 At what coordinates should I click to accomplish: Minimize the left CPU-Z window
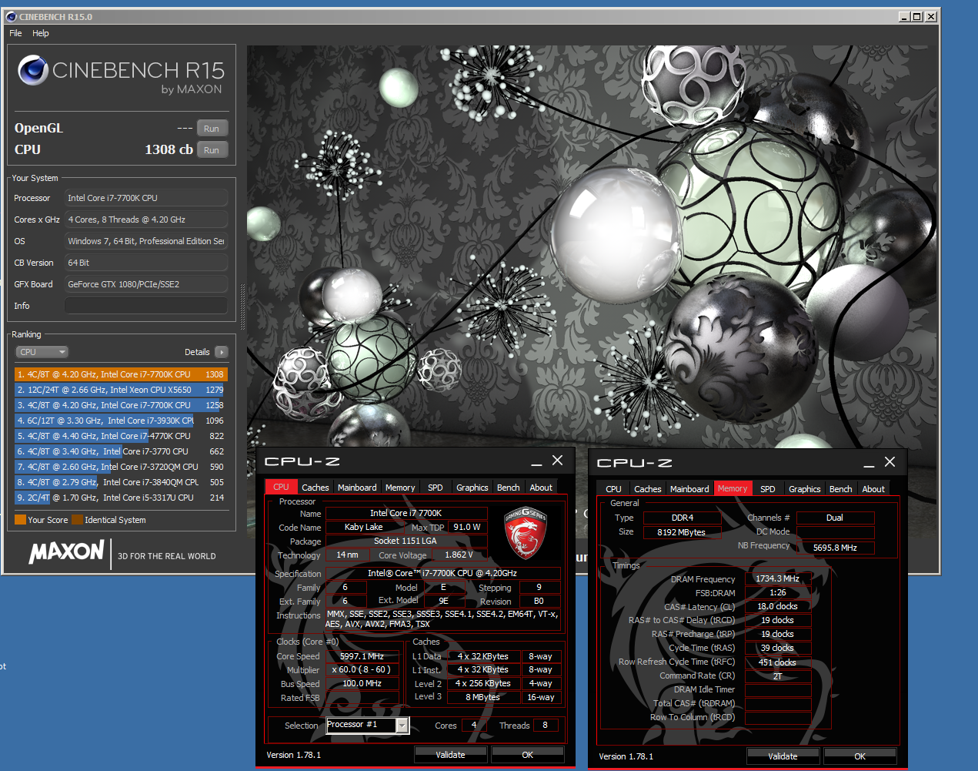coord(536,461)
